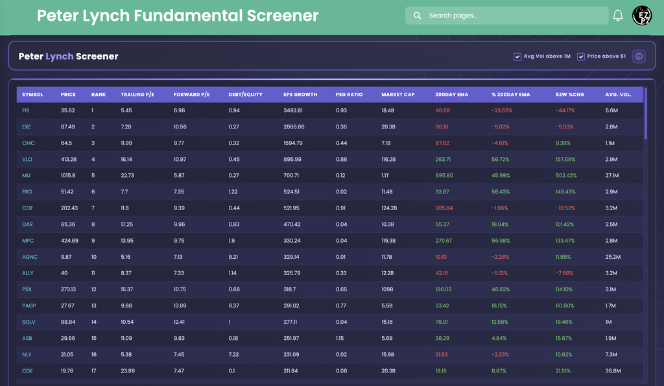This screenshot has width=664, height=386.
Task: Select FRO 52W change 149.43%
Action: pos(565,192)
